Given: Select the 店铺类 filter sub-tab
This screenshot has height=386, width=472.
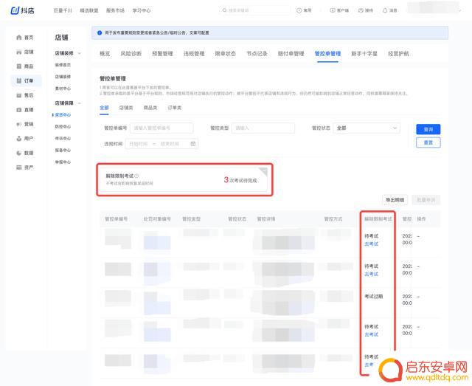Looking at the screenshot, I should pyautogui.click(x=126, y=108).
